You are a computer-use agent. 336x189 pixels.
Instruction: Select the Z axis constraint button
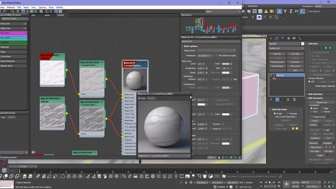click(291, 12)
